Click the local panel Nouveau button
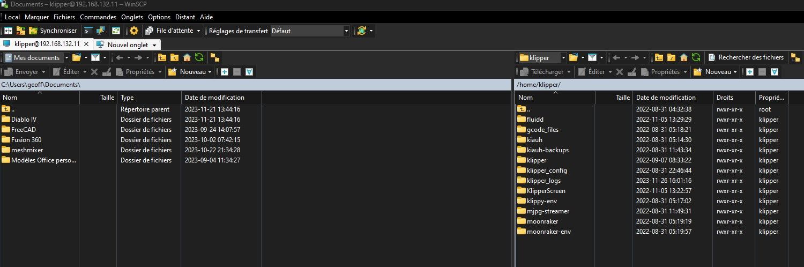 (x=190, y=72)
